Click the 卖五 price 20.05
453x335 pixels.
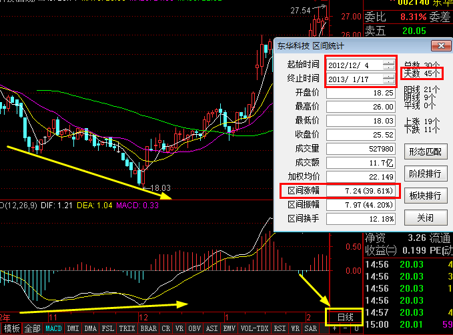[x=414, y=31]
